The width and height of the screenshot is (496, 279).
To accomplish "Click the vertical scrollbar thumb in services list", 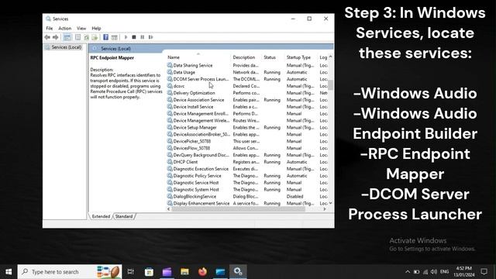I will [331, 84].
